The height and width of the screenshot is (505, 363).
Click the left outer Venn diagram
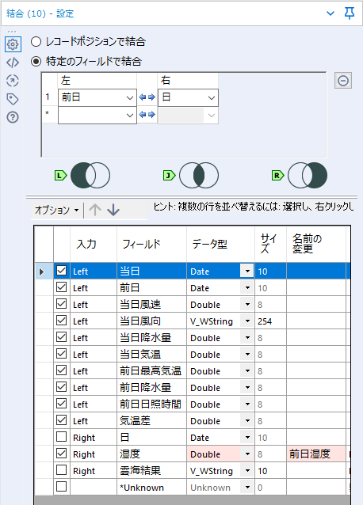[x=90, y=176]
